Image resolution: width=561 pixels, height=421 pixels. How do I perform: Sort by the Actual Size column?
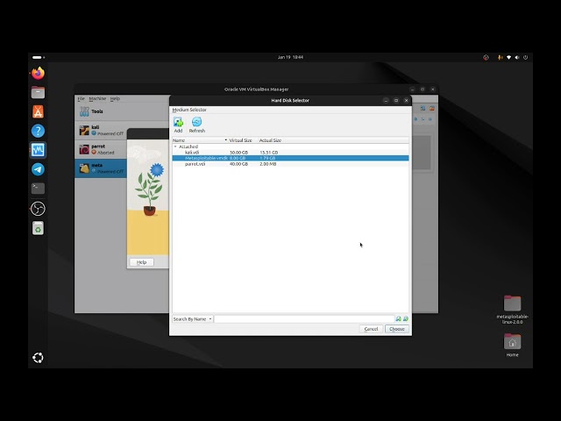[x=270, y=140]
